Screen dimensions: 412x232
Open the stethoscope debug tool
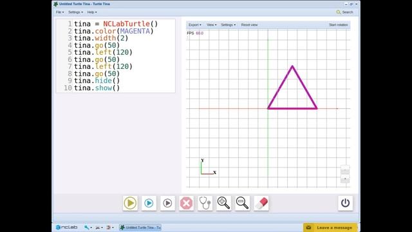205,203
